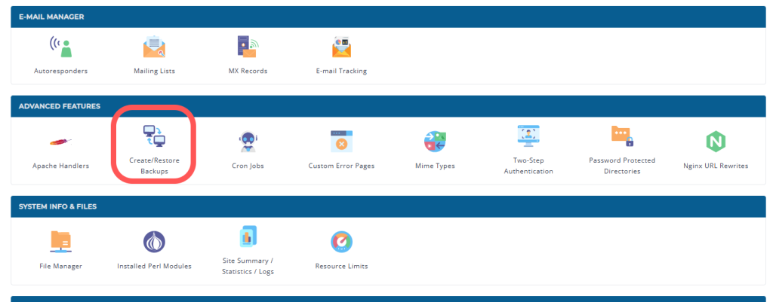Click the Nginx URL Rewrites icon

(x=715, y=142)
